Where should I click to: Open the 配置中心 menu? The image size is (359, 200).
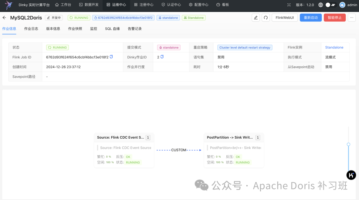[x=199, y=5]
